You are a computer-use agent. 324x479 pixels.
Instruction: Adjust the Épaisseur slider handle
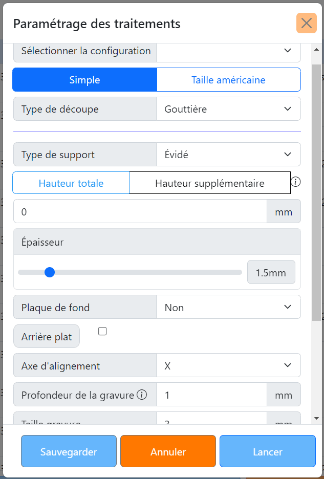tap(50, 272)
